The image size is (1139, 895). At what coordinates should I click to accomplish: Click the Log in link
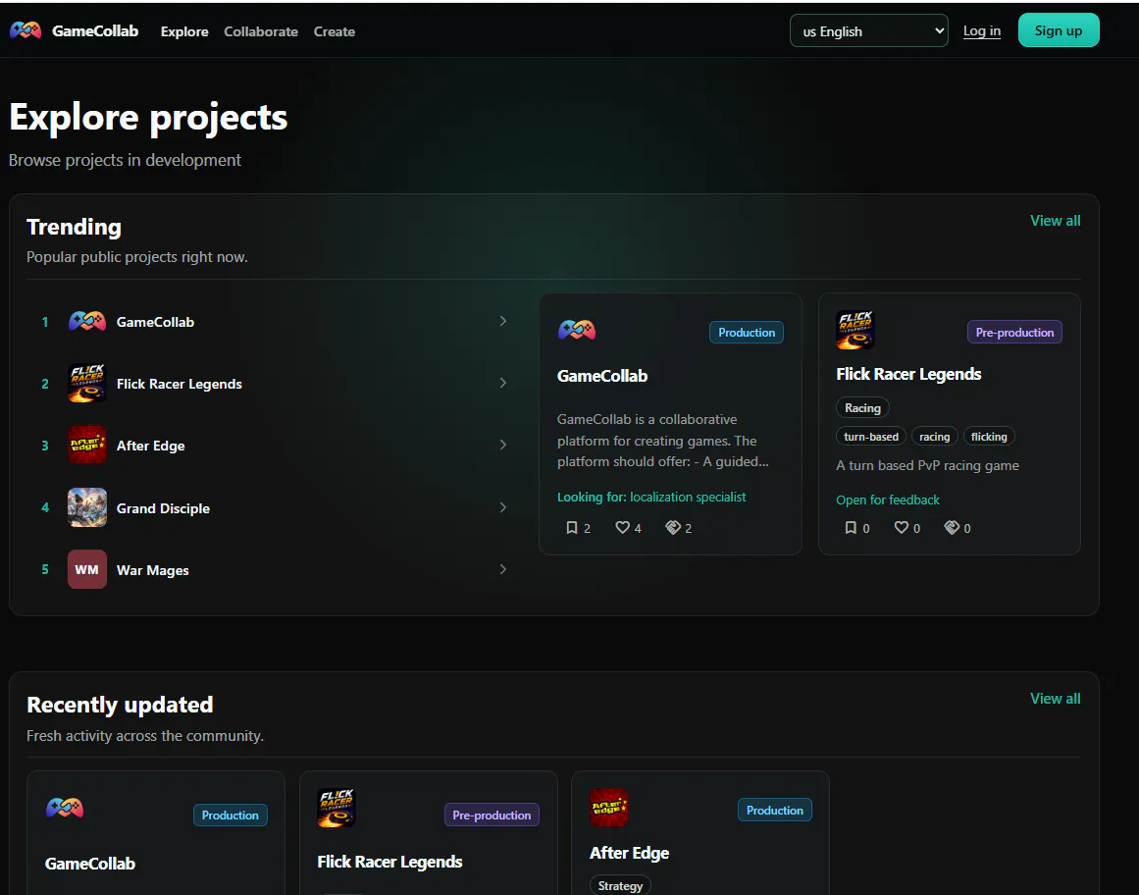click(x=982, y=30)
